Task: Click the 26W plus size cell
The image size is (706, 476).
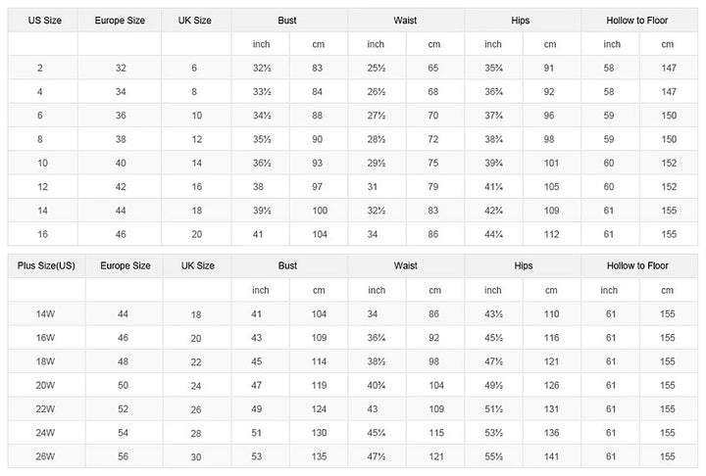Action: [x=44, y=455]
